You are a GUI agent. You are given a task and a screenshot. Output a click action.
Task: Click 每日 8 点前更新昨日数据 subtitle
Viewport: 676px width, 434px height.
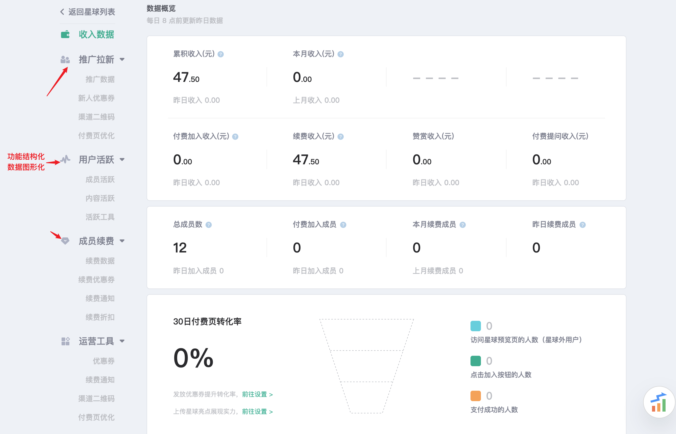click(x=185, y=21)
